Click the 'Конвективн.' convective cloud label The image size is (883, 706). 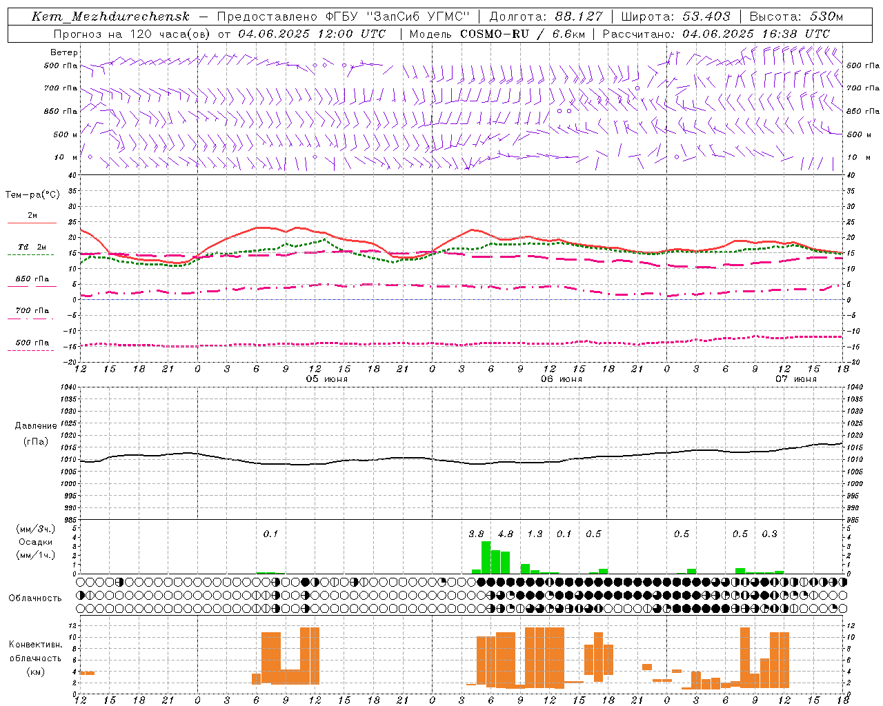(x=35, y=645)
